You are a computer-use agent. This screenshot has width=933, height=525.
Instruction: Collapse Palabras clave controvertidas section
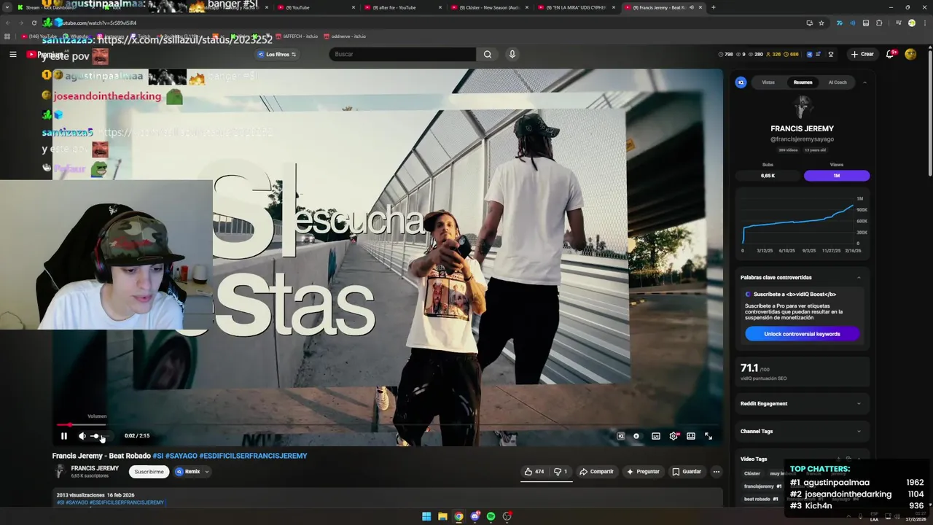pyautogui.click(x=859, y=277)
